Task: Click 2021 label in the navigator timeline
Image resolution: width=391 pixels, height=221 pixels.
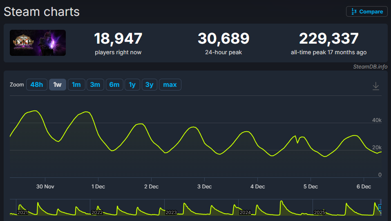Action: tap(22, 212)
